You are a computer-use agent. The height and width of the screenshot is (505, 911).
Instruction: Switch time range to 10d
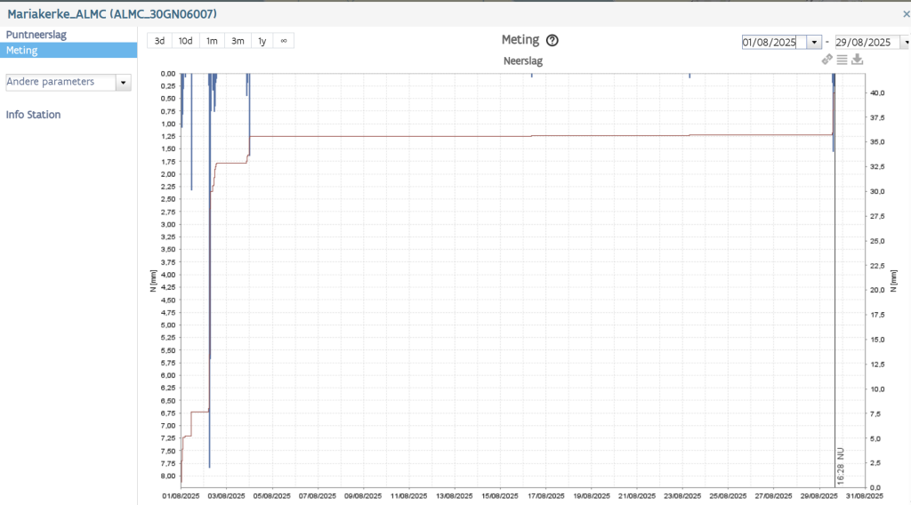(185, 41)
